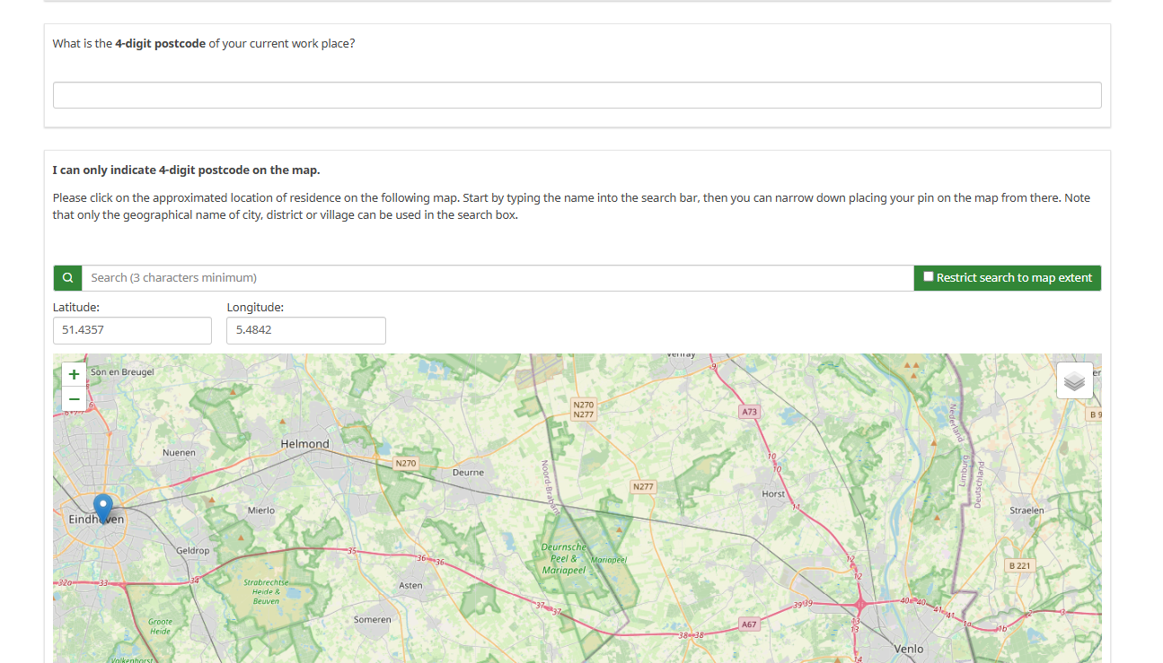Click the Straelen label on the map
1163x663 pixels.
tap(1026, 510)
